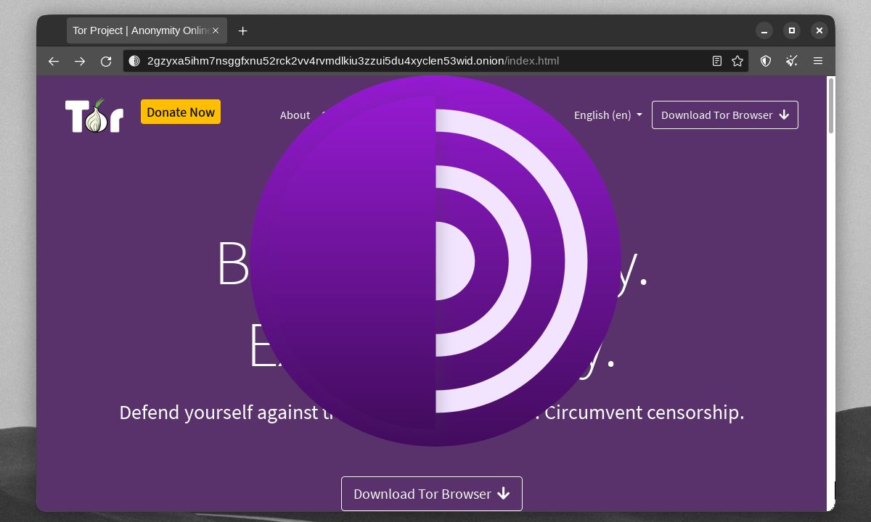Close the Tor Project tab
This screenshot has width=871, height=522.
216,30
